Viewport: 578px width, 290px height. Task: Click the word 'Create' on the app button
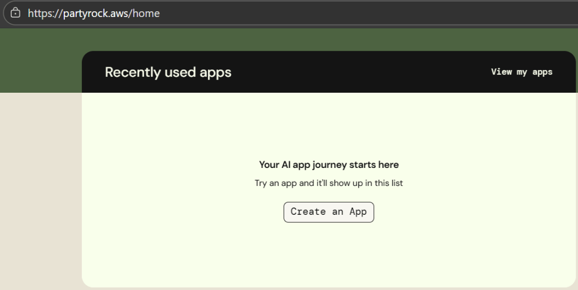coord(308,212)
